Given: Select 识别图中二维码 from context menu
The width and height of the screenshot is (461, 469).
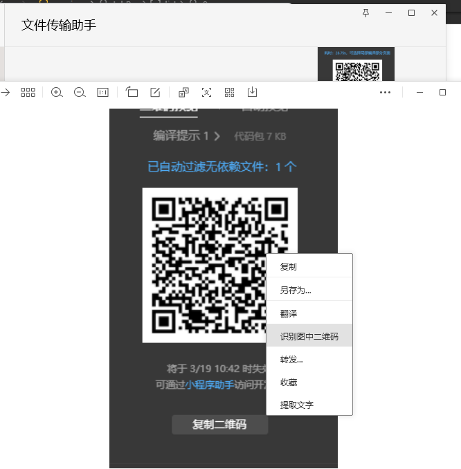Looking at the screenshot, I should [309, 336].
